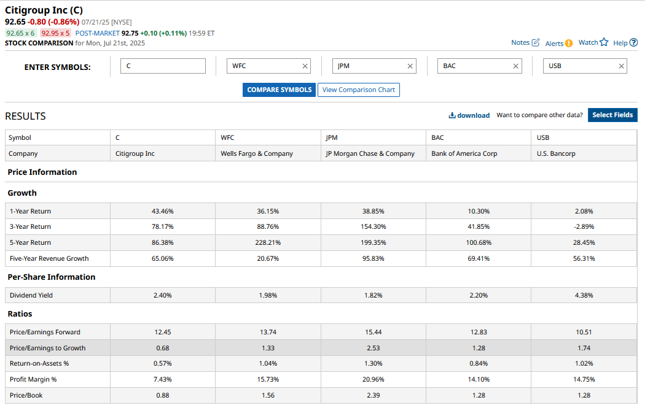Remove JPM symbol with its X

coord(410,66)
